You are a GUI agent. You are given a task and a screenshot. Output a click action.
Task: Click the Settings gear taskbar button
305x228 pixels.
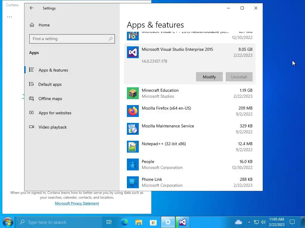[168, 222]
